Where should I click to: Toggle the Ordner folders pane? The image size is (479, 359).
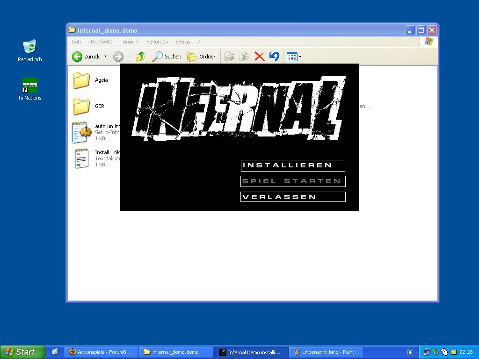[201, 57]
